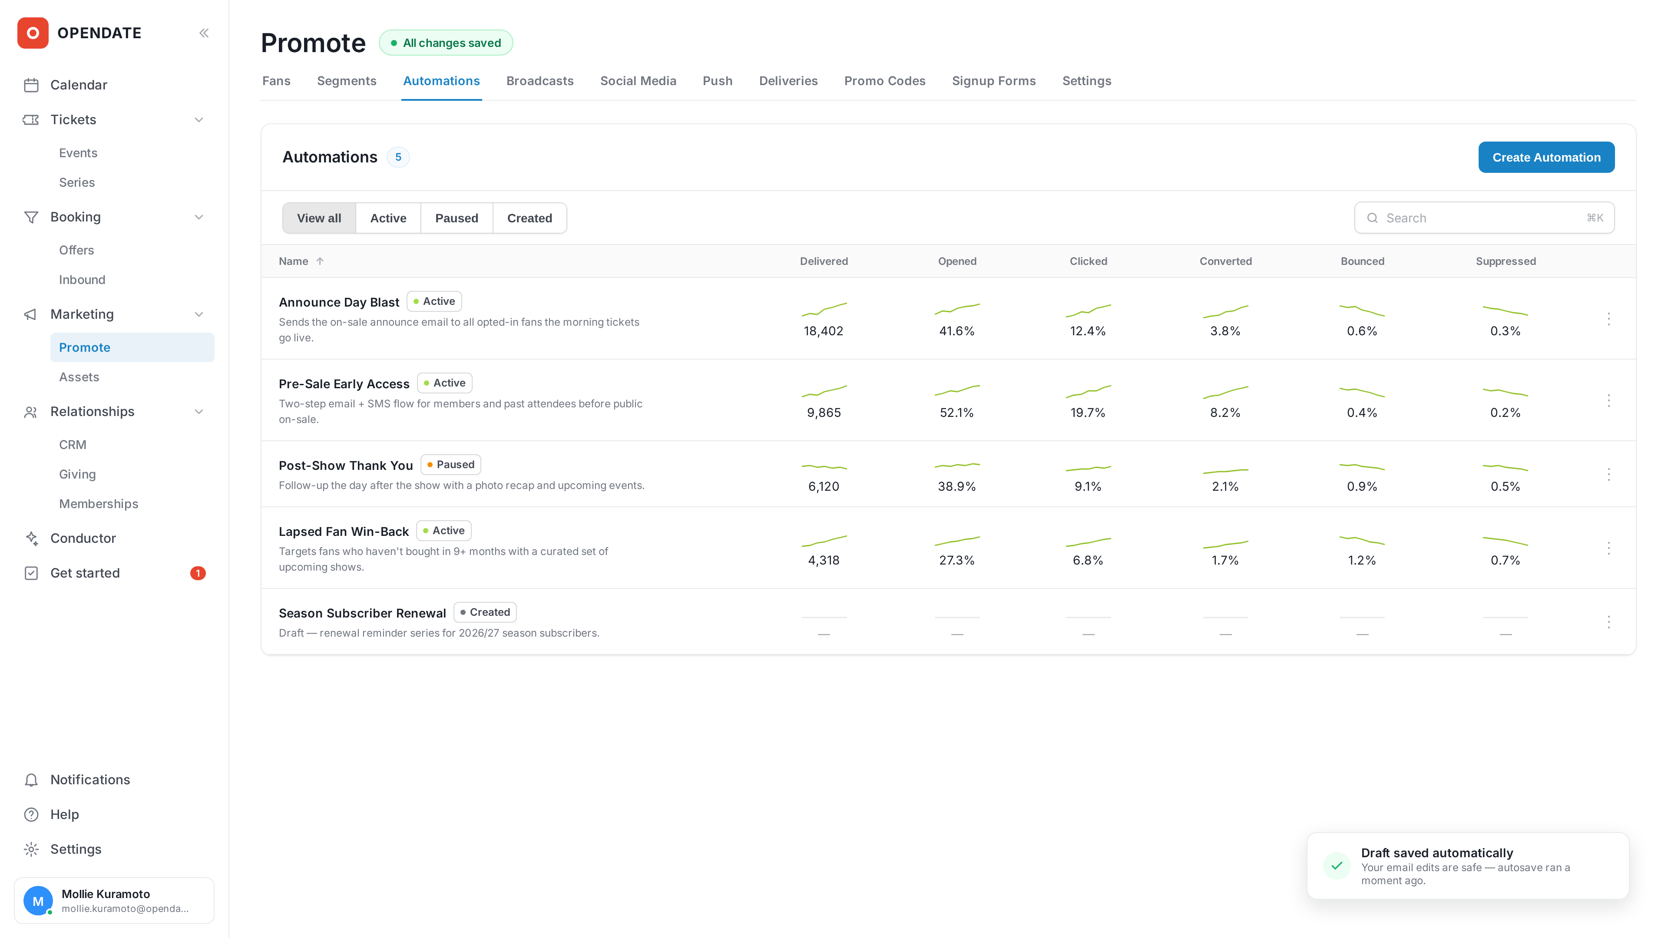Focus the Search automations field

point(1484,218)
